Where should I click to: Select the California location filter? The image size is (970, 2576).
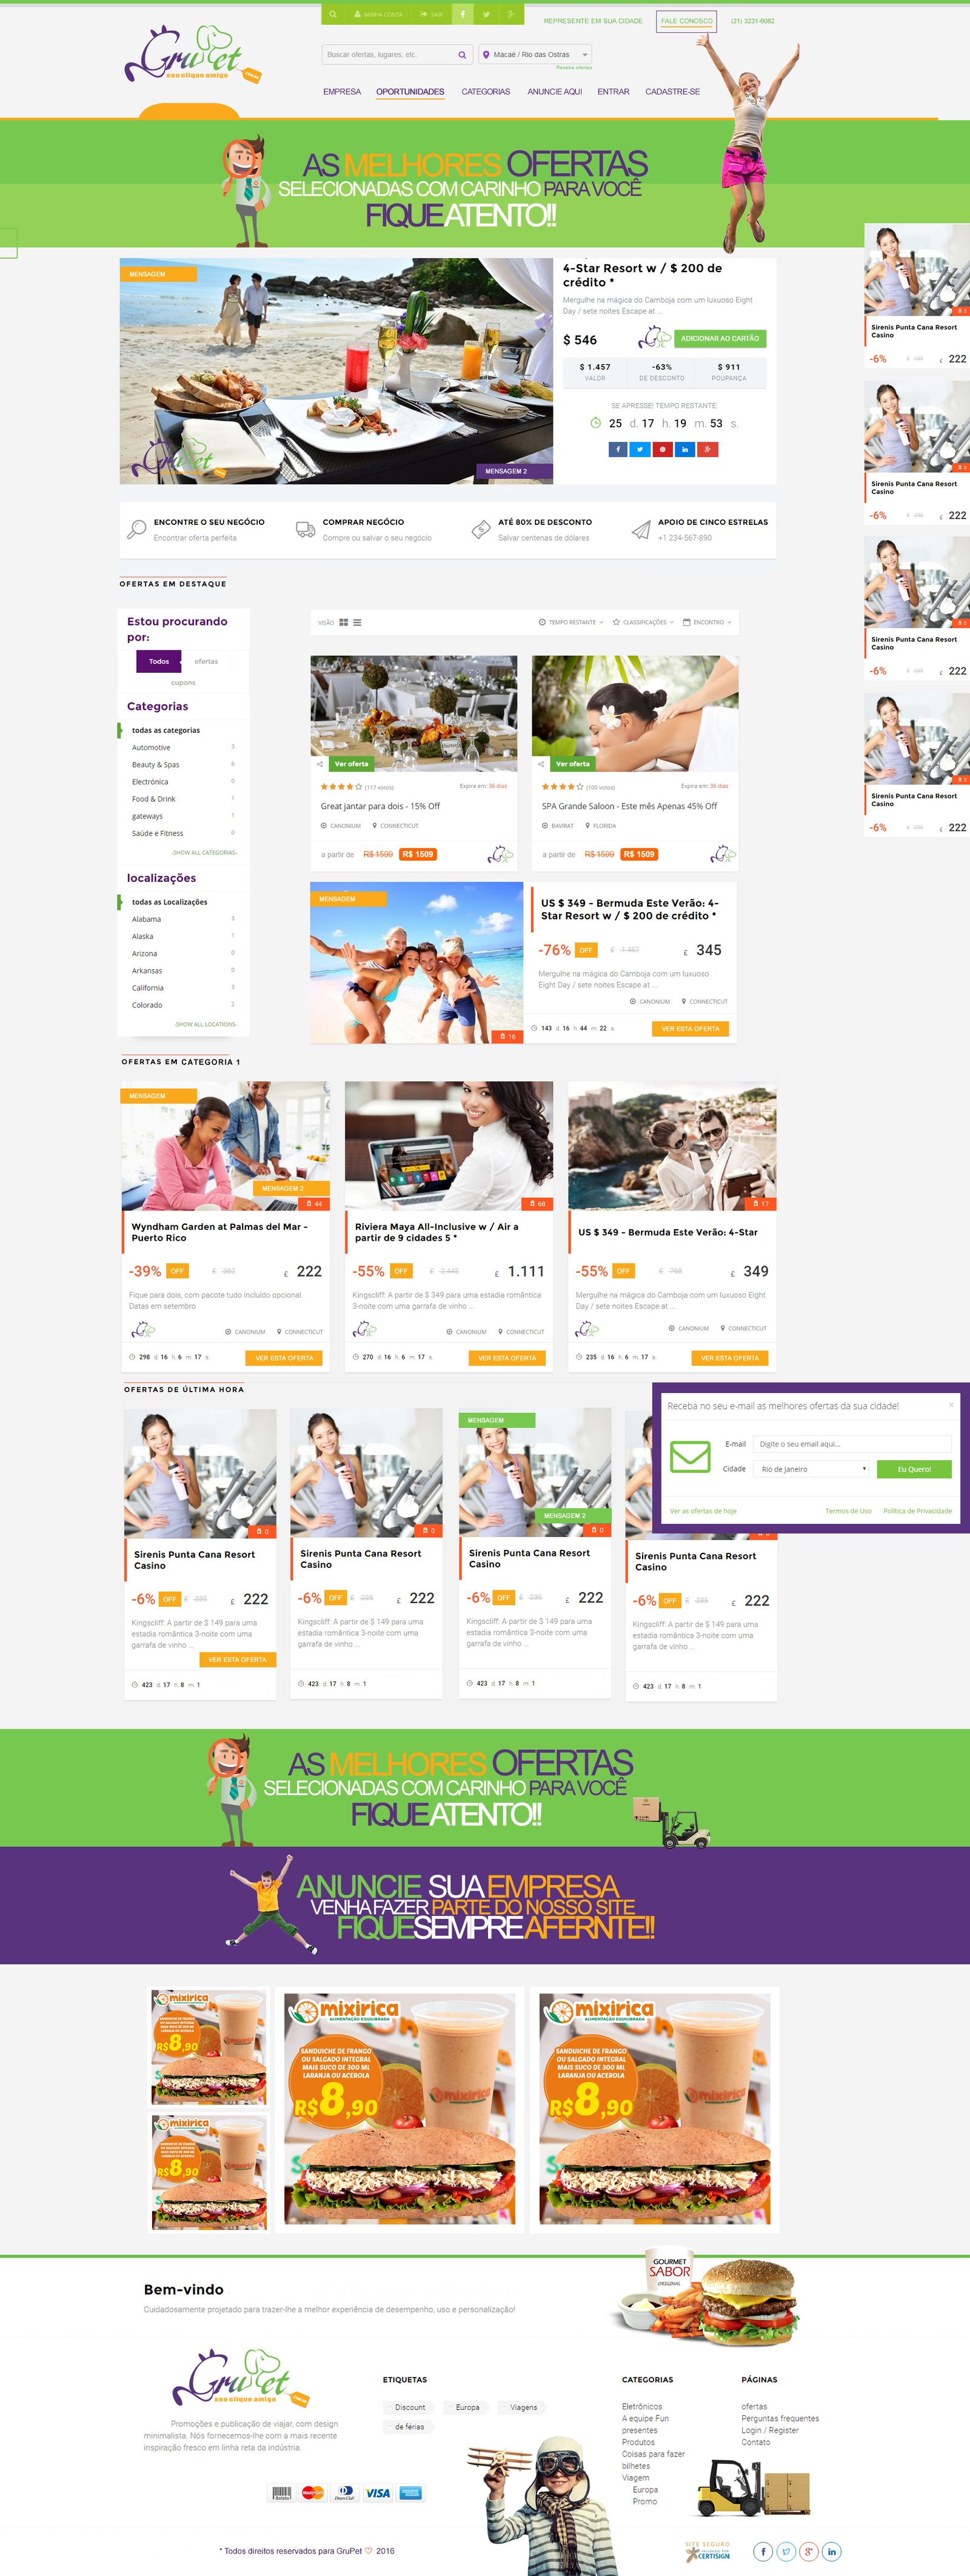(x=148, y=988)
